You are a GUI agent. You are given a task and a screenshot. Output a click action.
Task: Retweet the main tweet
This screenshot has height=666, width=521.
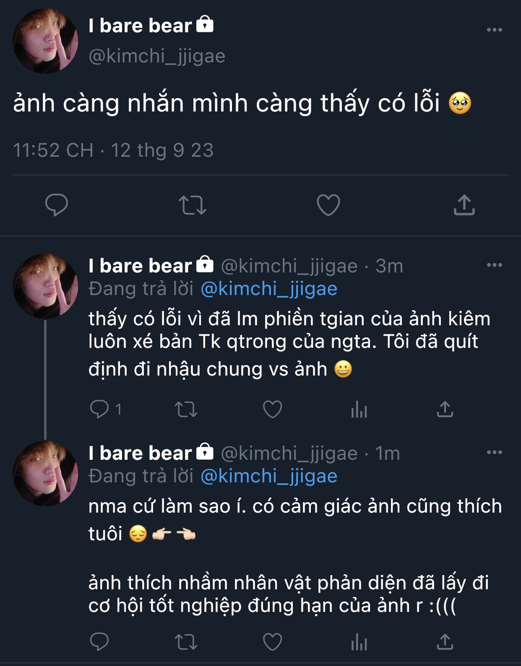tap(192, 205)
